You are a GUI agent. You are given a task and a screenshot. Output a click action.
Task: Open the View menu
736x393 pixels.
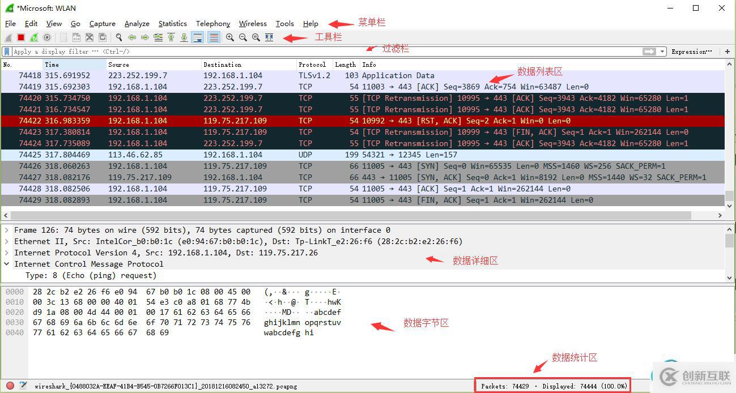pyautogui.click(x=54, y=24)
